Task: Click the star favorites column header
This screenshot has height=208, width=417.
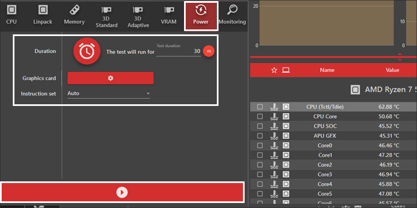Action: click(x=274, y=70)
